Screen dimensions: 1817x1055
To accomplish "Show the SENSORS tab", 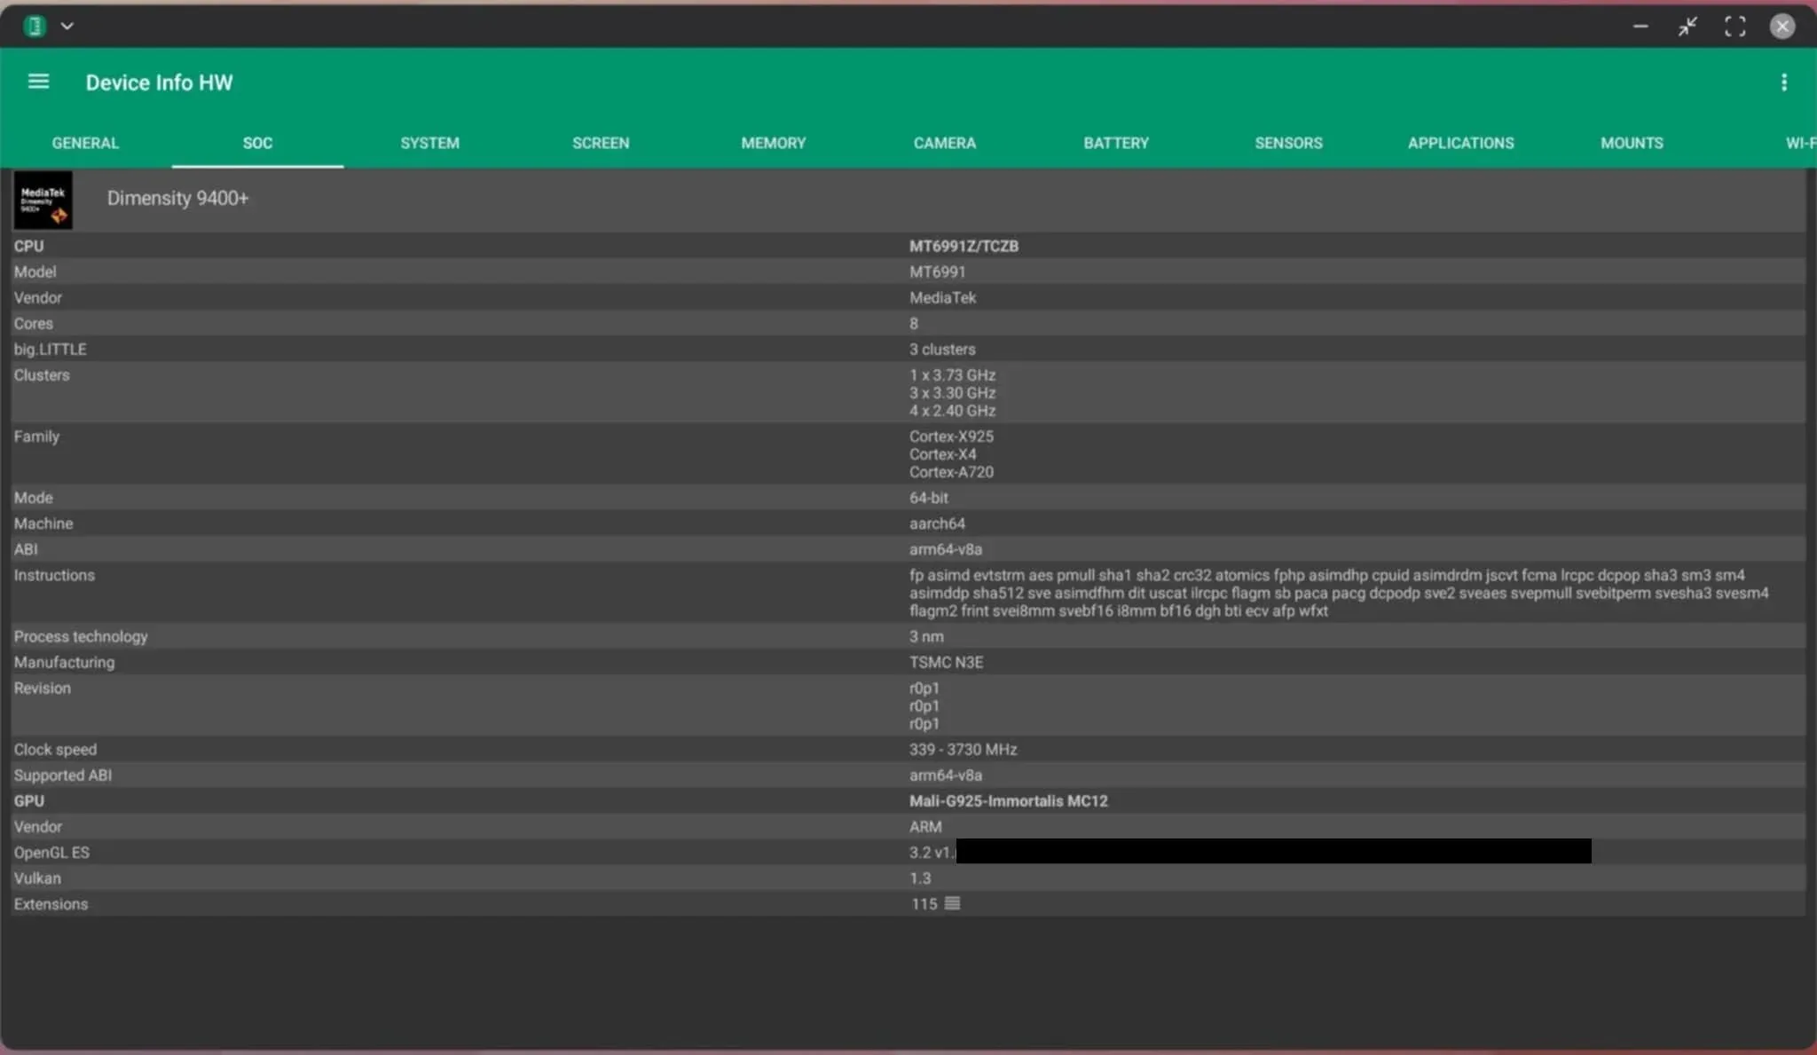I will click(x=1288, y=143).
